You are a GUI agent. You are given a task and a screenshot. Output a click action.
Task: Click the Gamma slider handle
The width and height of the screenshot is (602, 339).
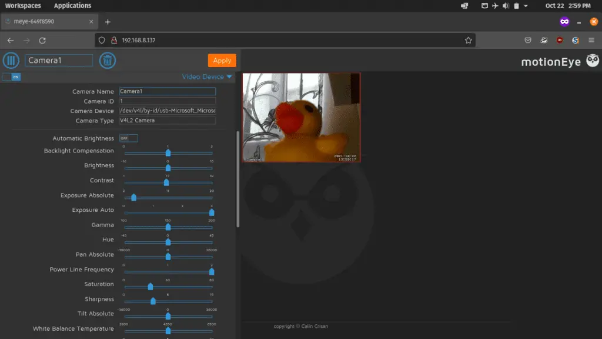168,227
